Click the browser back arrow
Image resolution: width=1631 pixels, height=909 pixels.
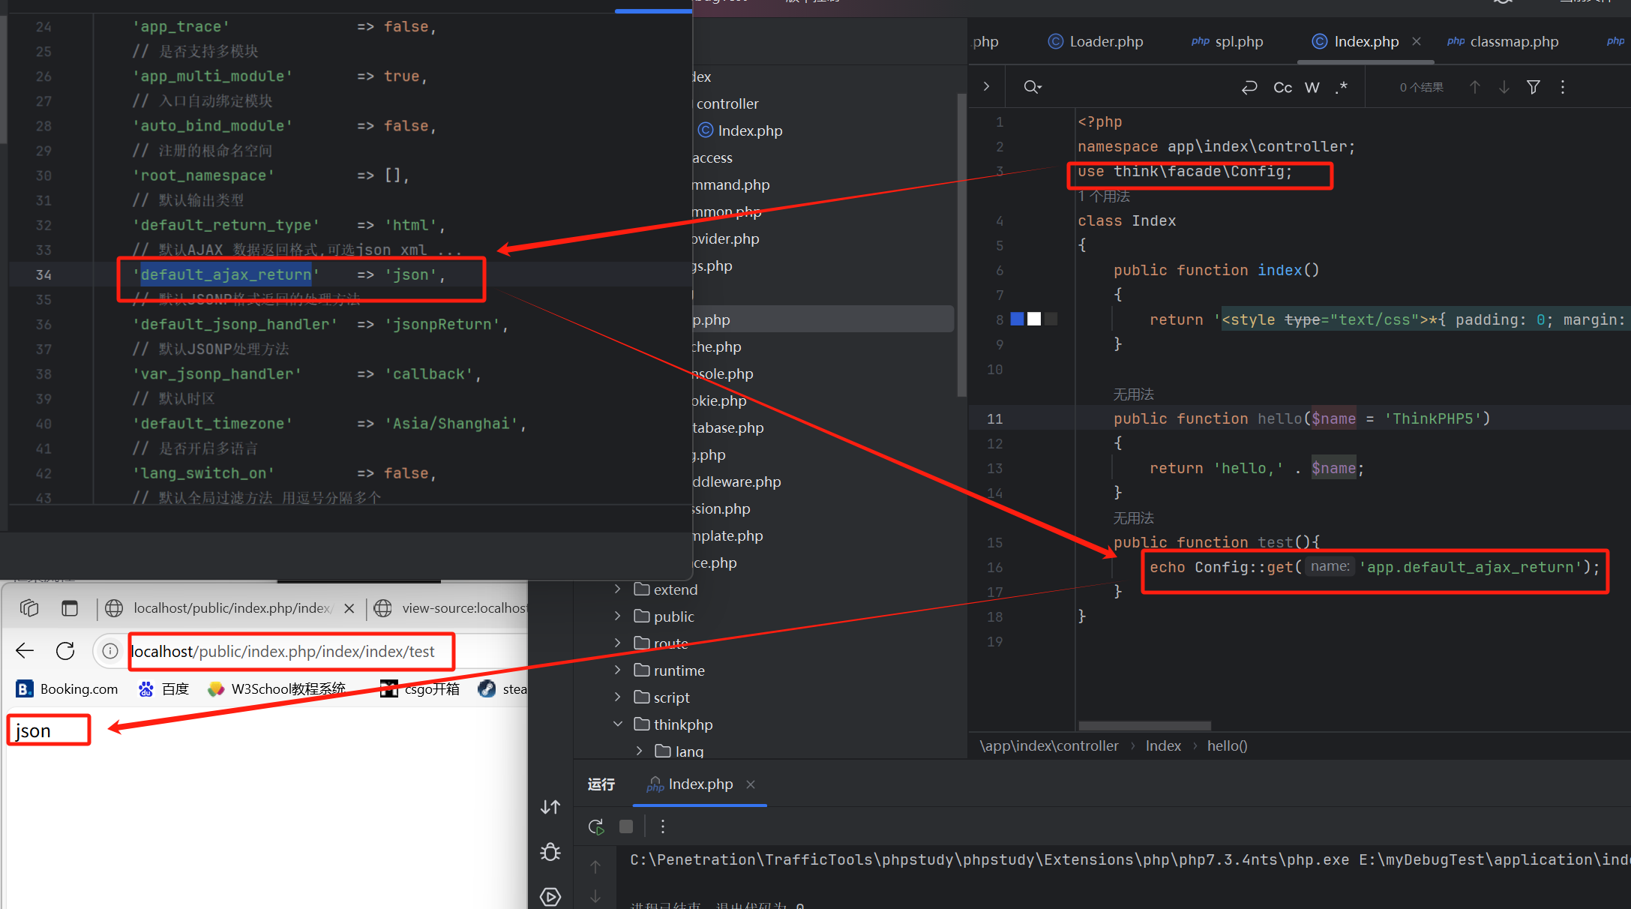(25, 651)
